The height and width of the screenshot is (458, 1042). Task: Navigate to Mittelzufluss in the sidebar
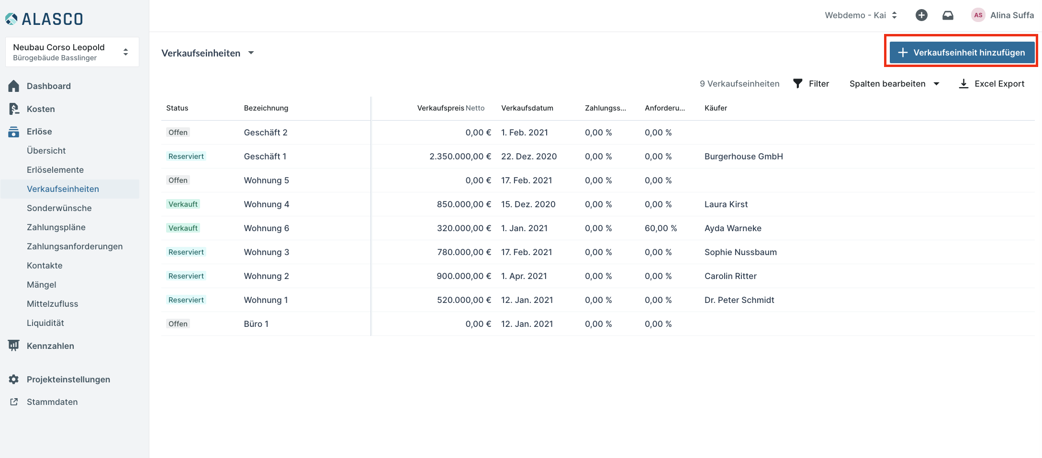(x=52, y=304)
